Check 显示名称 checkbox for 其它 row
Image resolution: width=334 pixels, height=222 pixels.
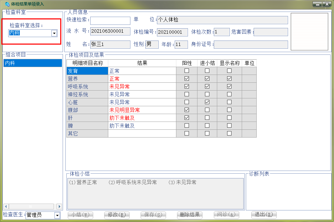click(229, 133)
